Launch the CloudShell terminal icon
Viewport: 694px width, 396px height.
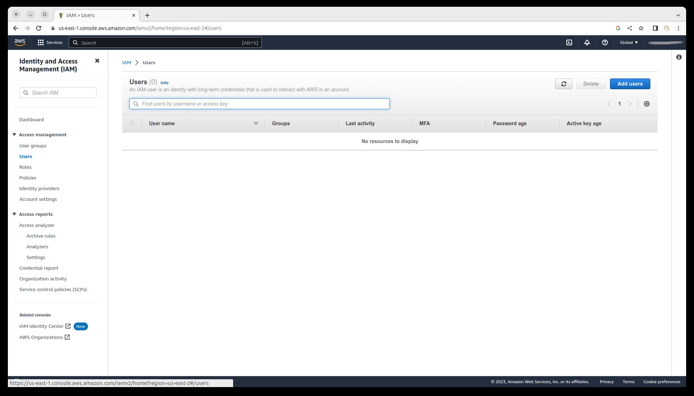(569, 42)
